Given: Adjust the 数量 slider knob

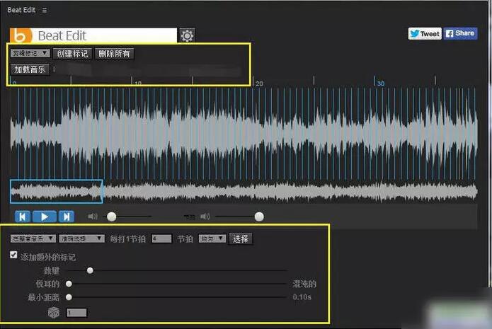Looking at the screenshot, I should tap(90, 270).
